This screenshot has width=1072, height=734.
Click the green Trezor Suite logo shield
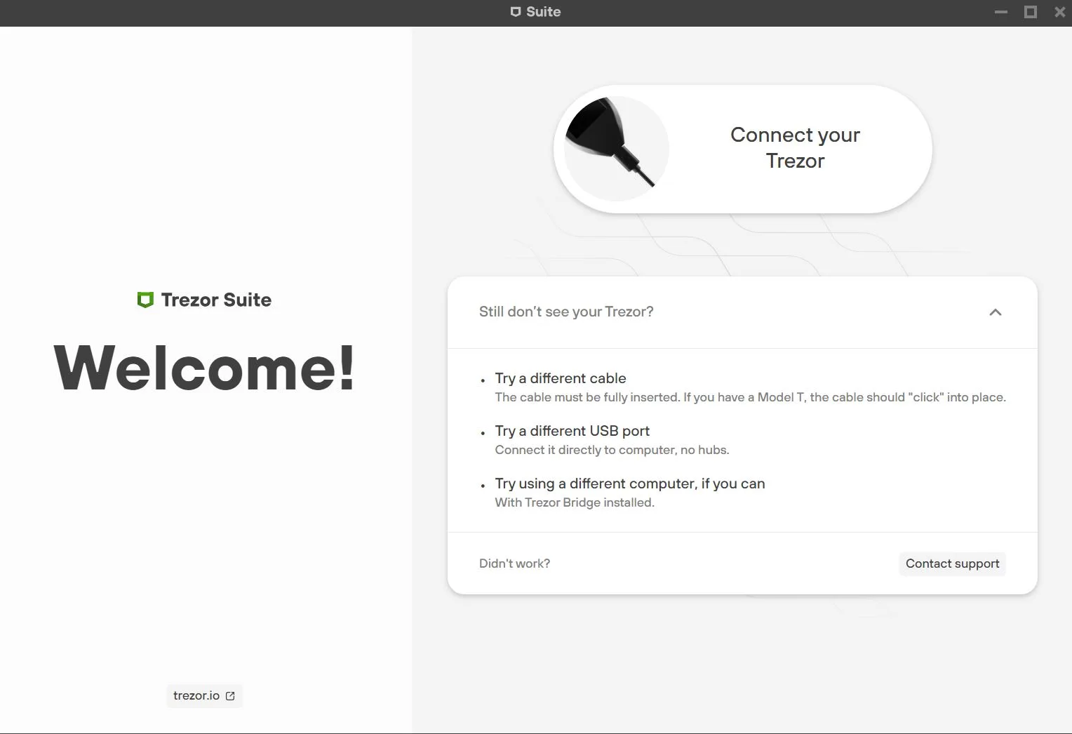(x=145, y=300)
